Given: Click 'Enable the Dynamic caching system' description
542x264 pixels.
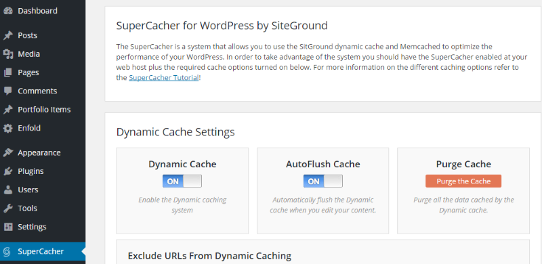Looking at the screenshot, I should pyautogui.click(x=182, y=205).
